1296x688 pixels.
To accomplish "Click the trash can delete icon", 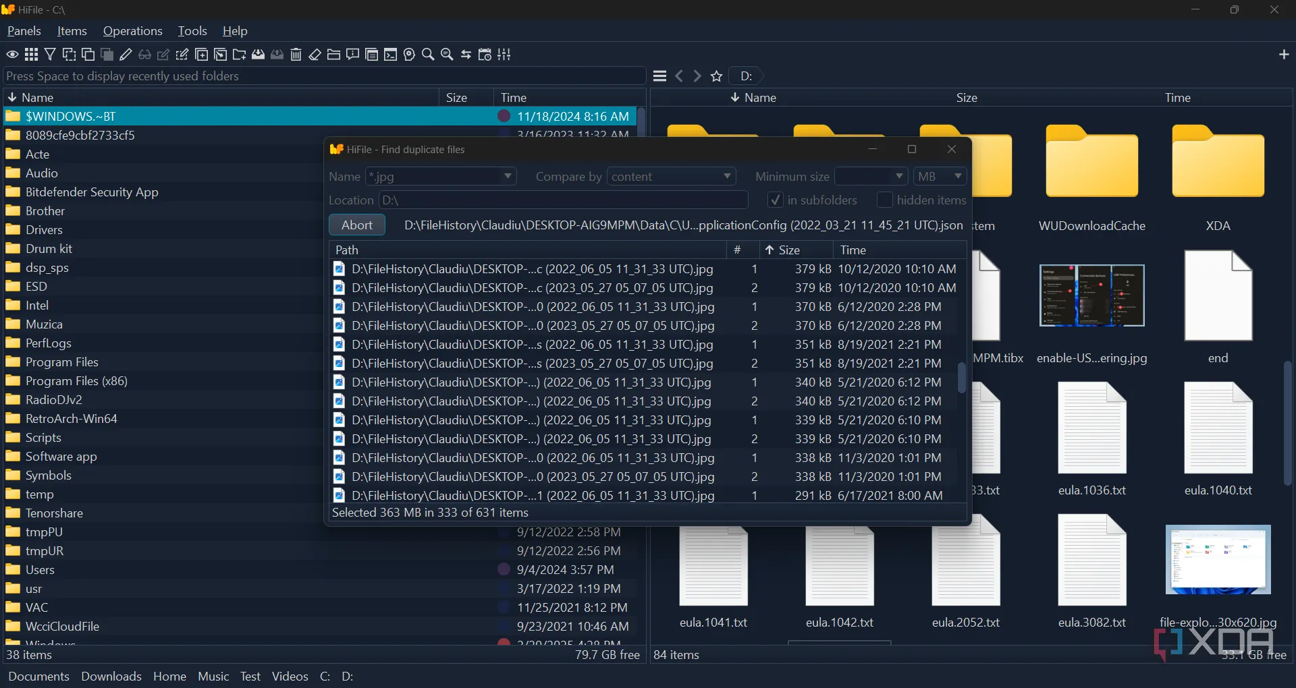I will pos(296,55).
